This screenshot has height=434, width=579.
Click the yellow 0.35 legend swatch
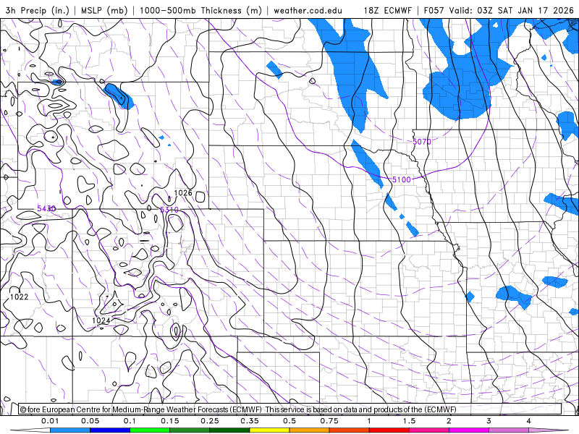(269, 430)
